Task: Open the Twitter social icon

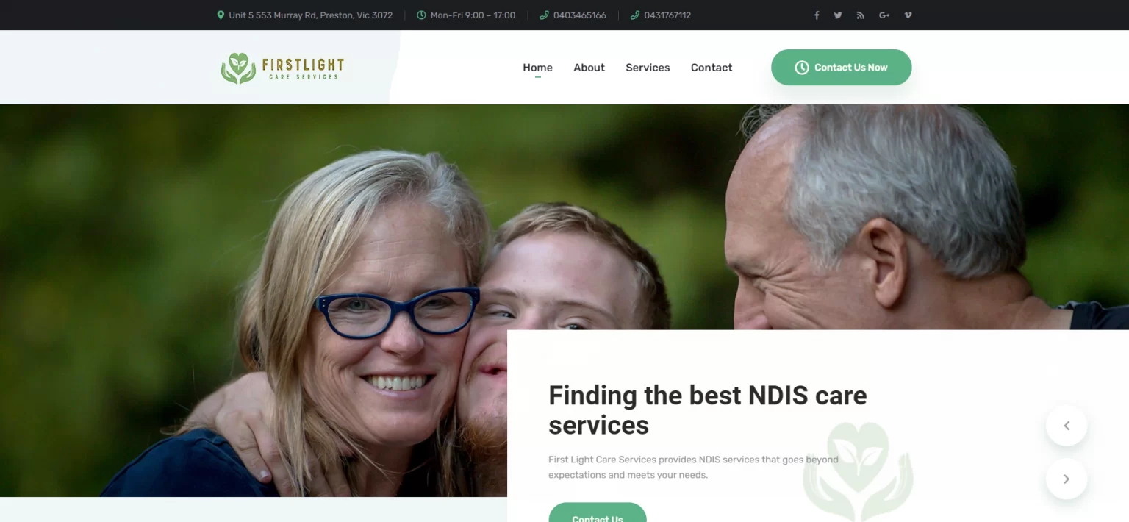Action: point(838,15)
